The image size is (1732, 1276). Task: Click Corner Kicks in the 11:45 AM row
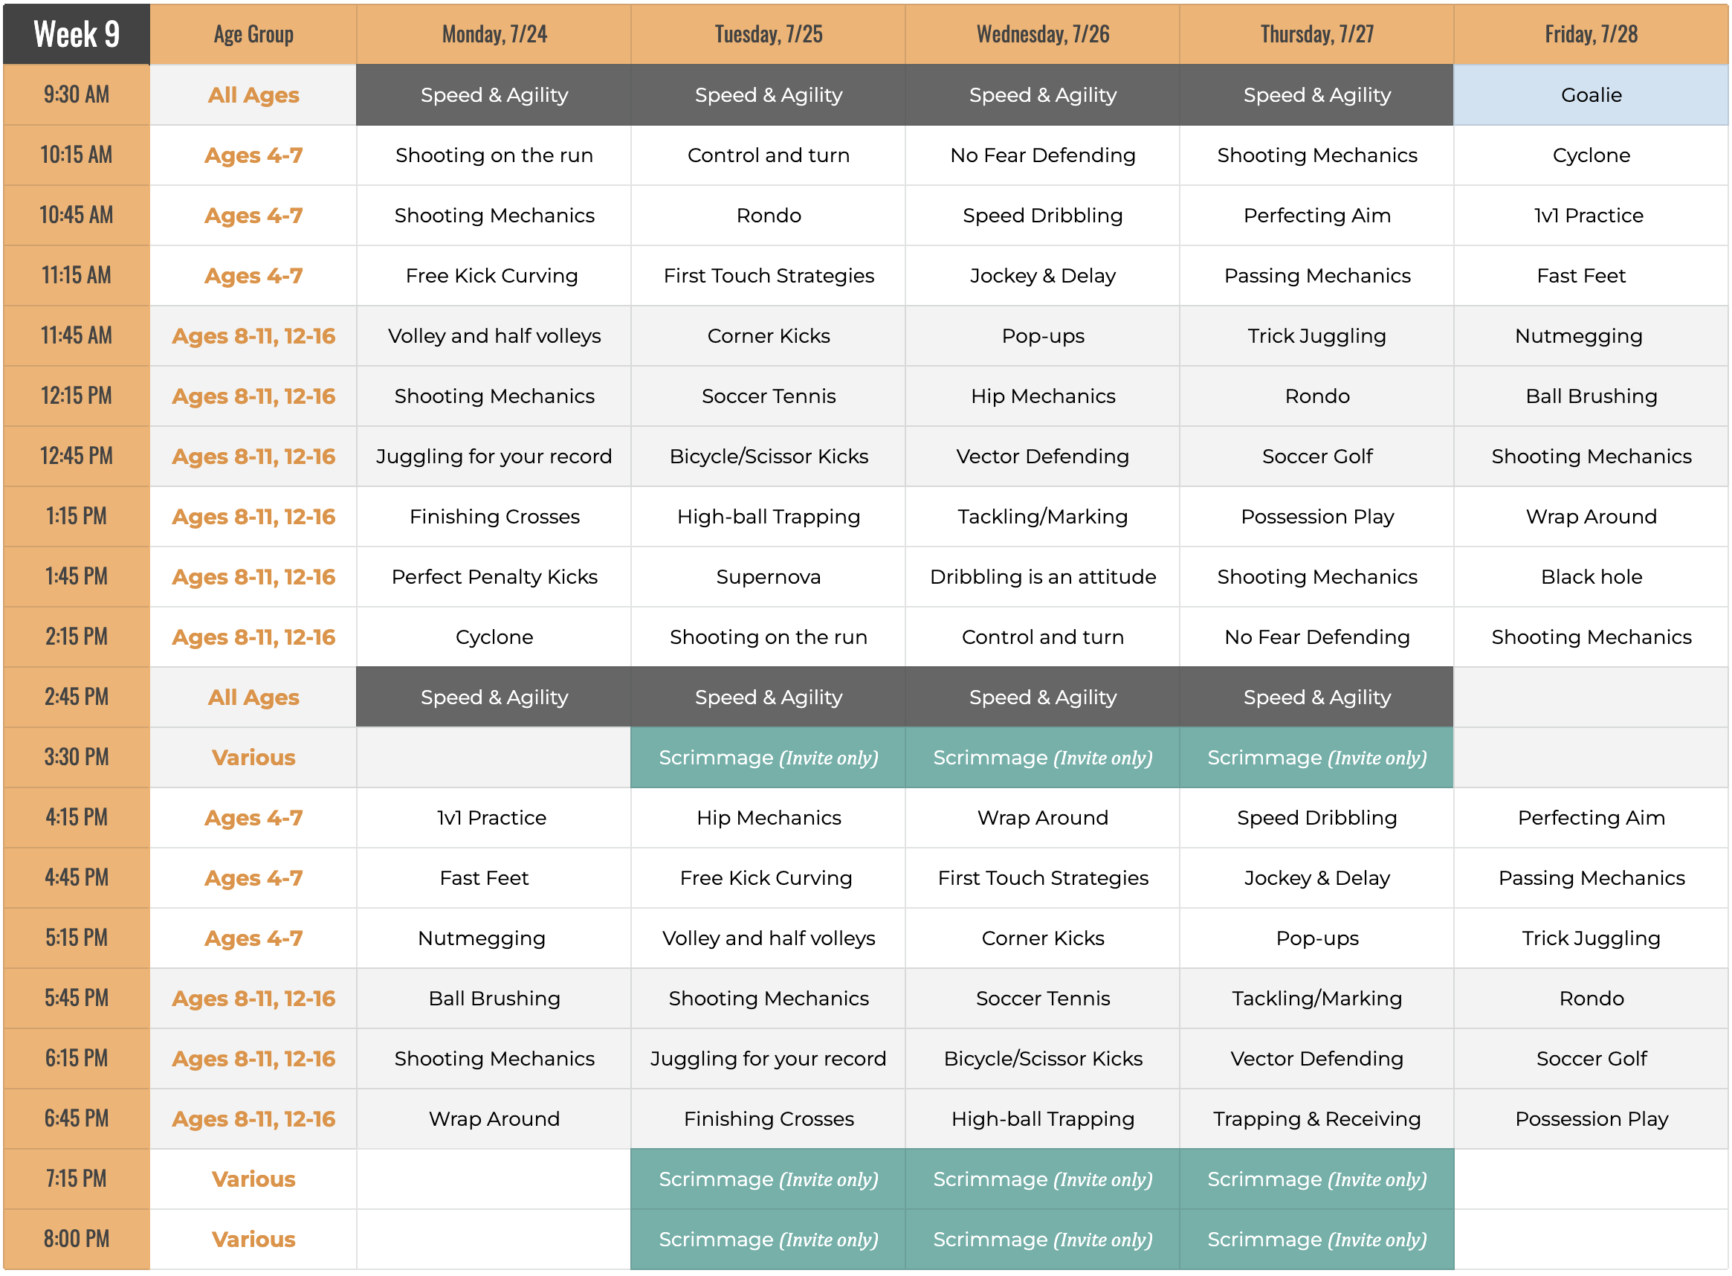coord(769,336)
